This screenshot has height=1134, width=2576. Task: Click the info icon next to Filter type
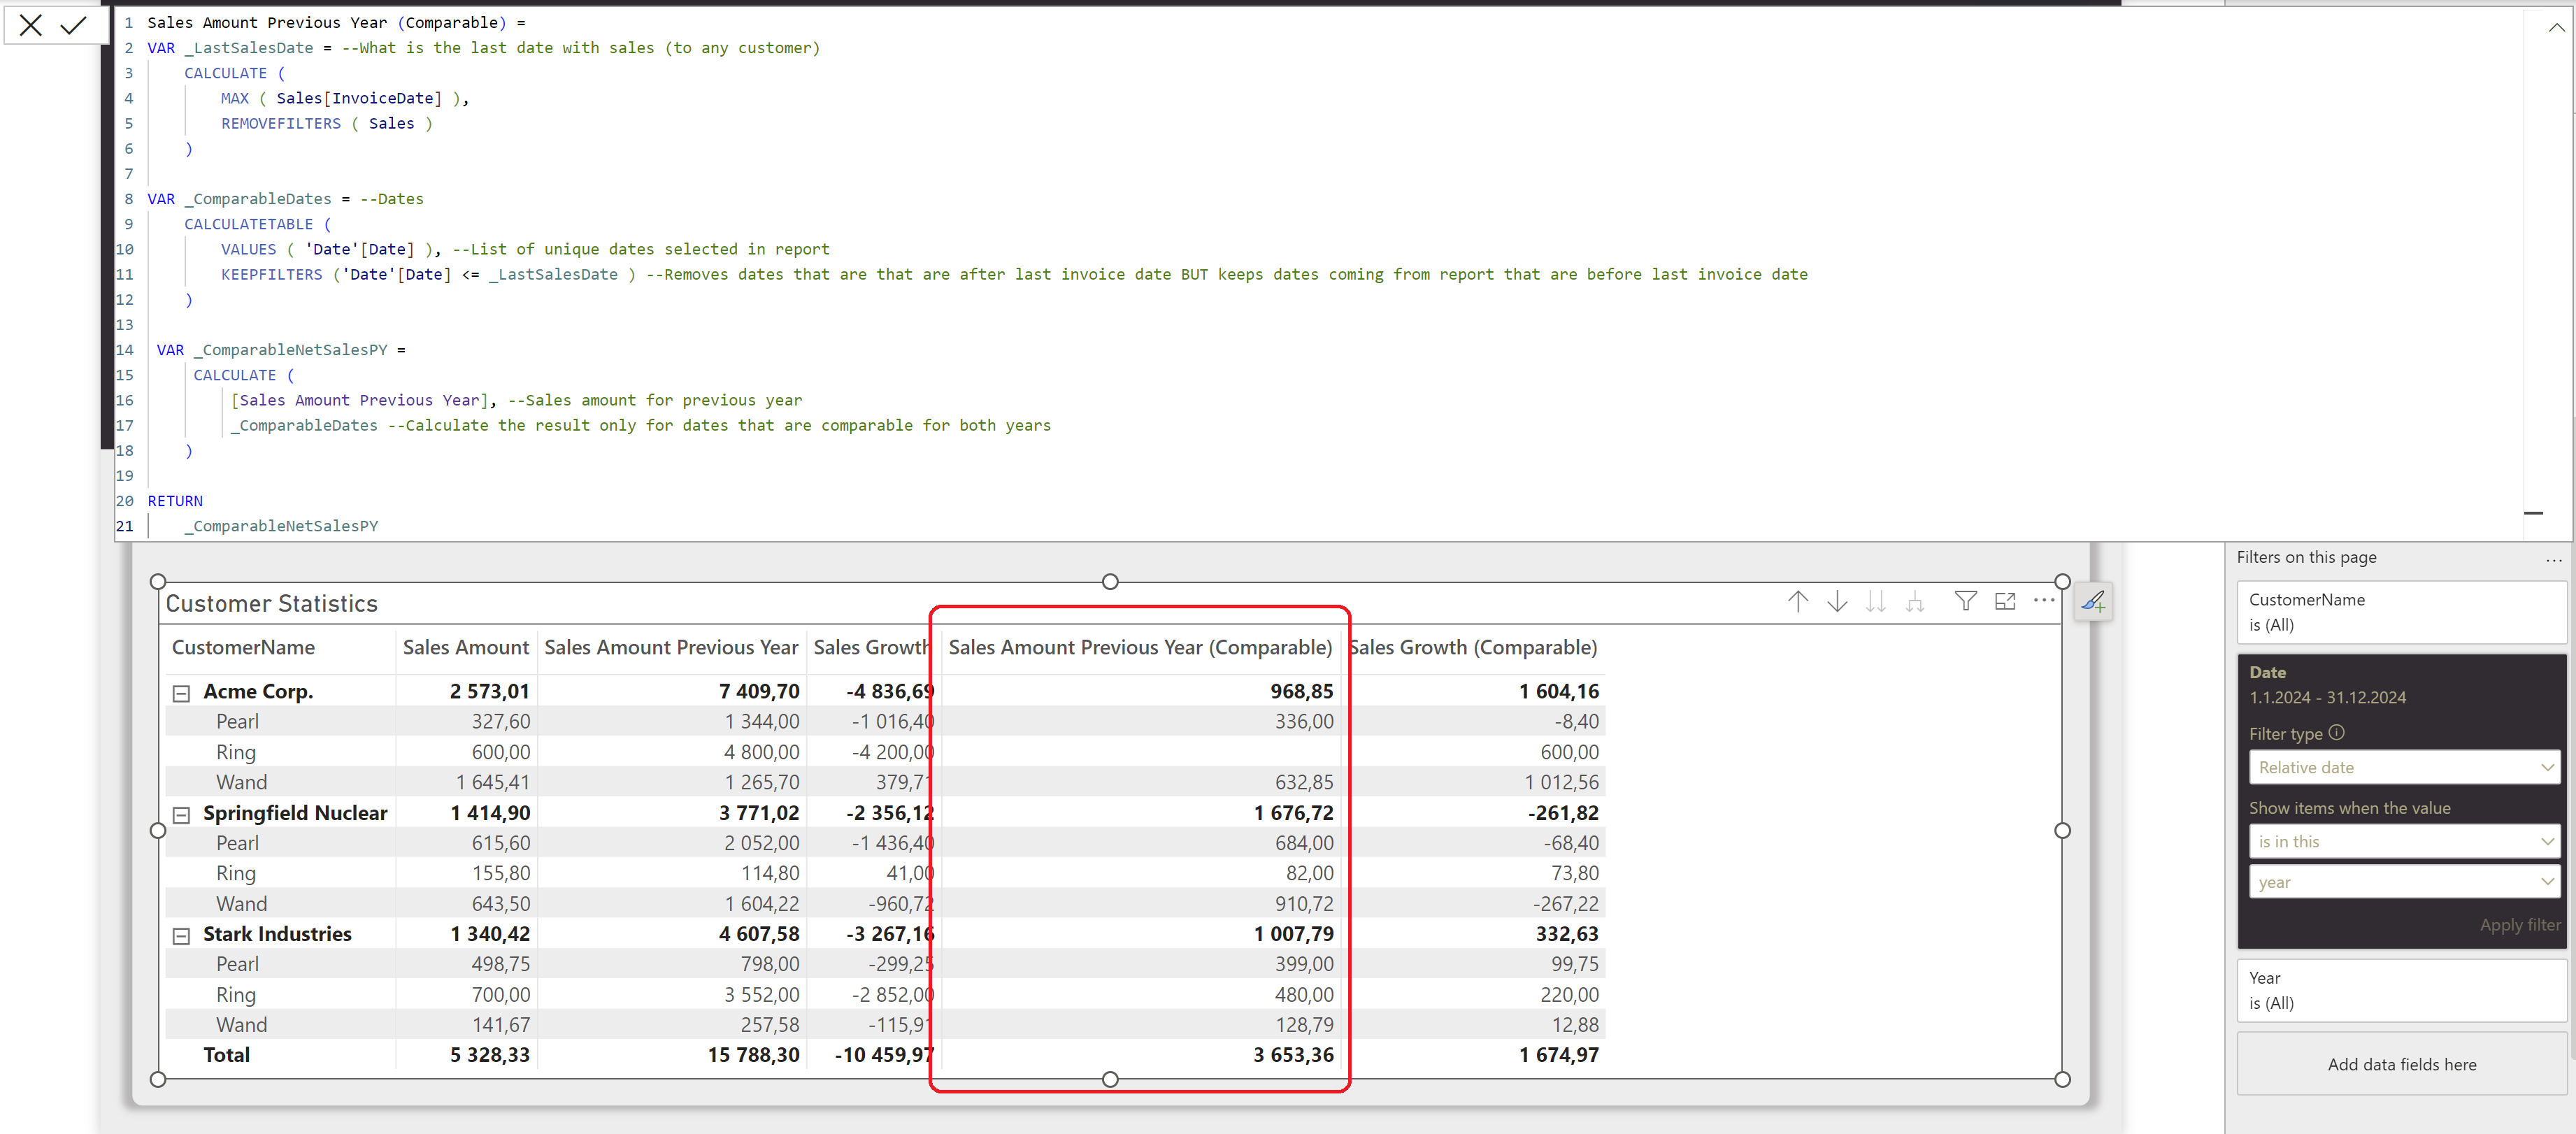point(2336,732)
